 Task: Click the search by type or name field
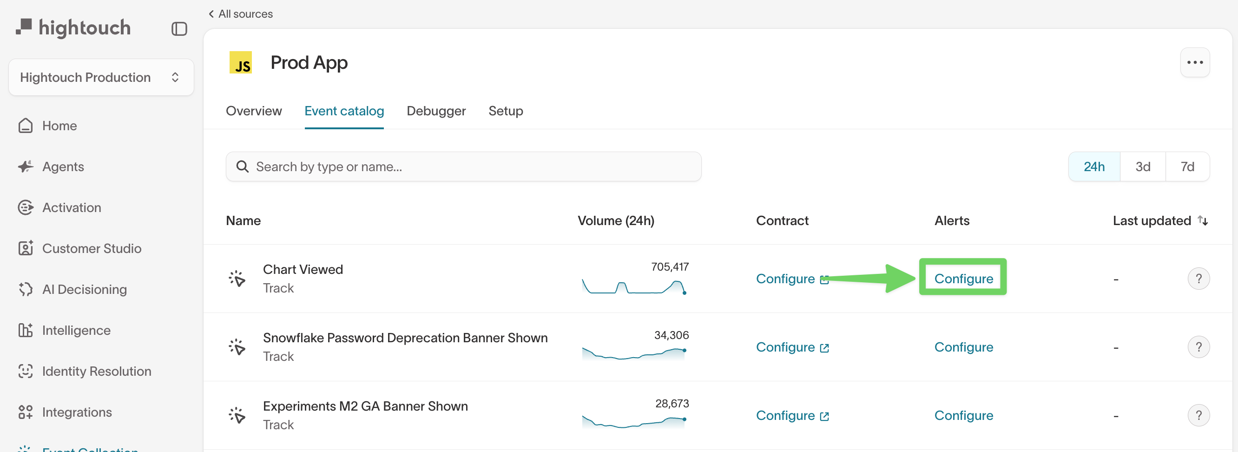coord(463,166)
